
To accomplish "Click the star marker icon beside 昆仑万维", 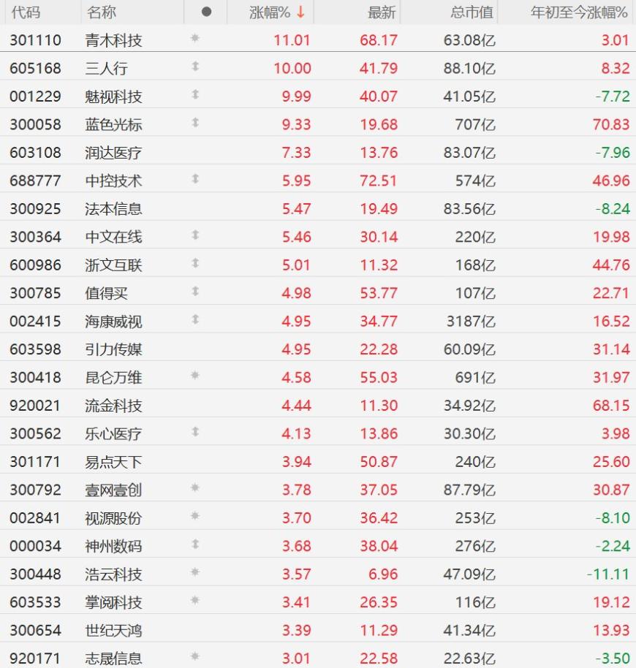I will 195,376.
